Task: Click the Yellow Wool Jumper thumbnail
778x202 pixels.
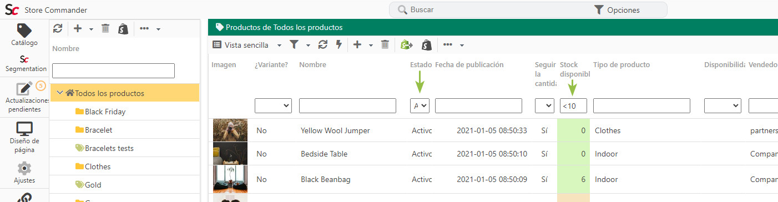Action: [230, 130]
